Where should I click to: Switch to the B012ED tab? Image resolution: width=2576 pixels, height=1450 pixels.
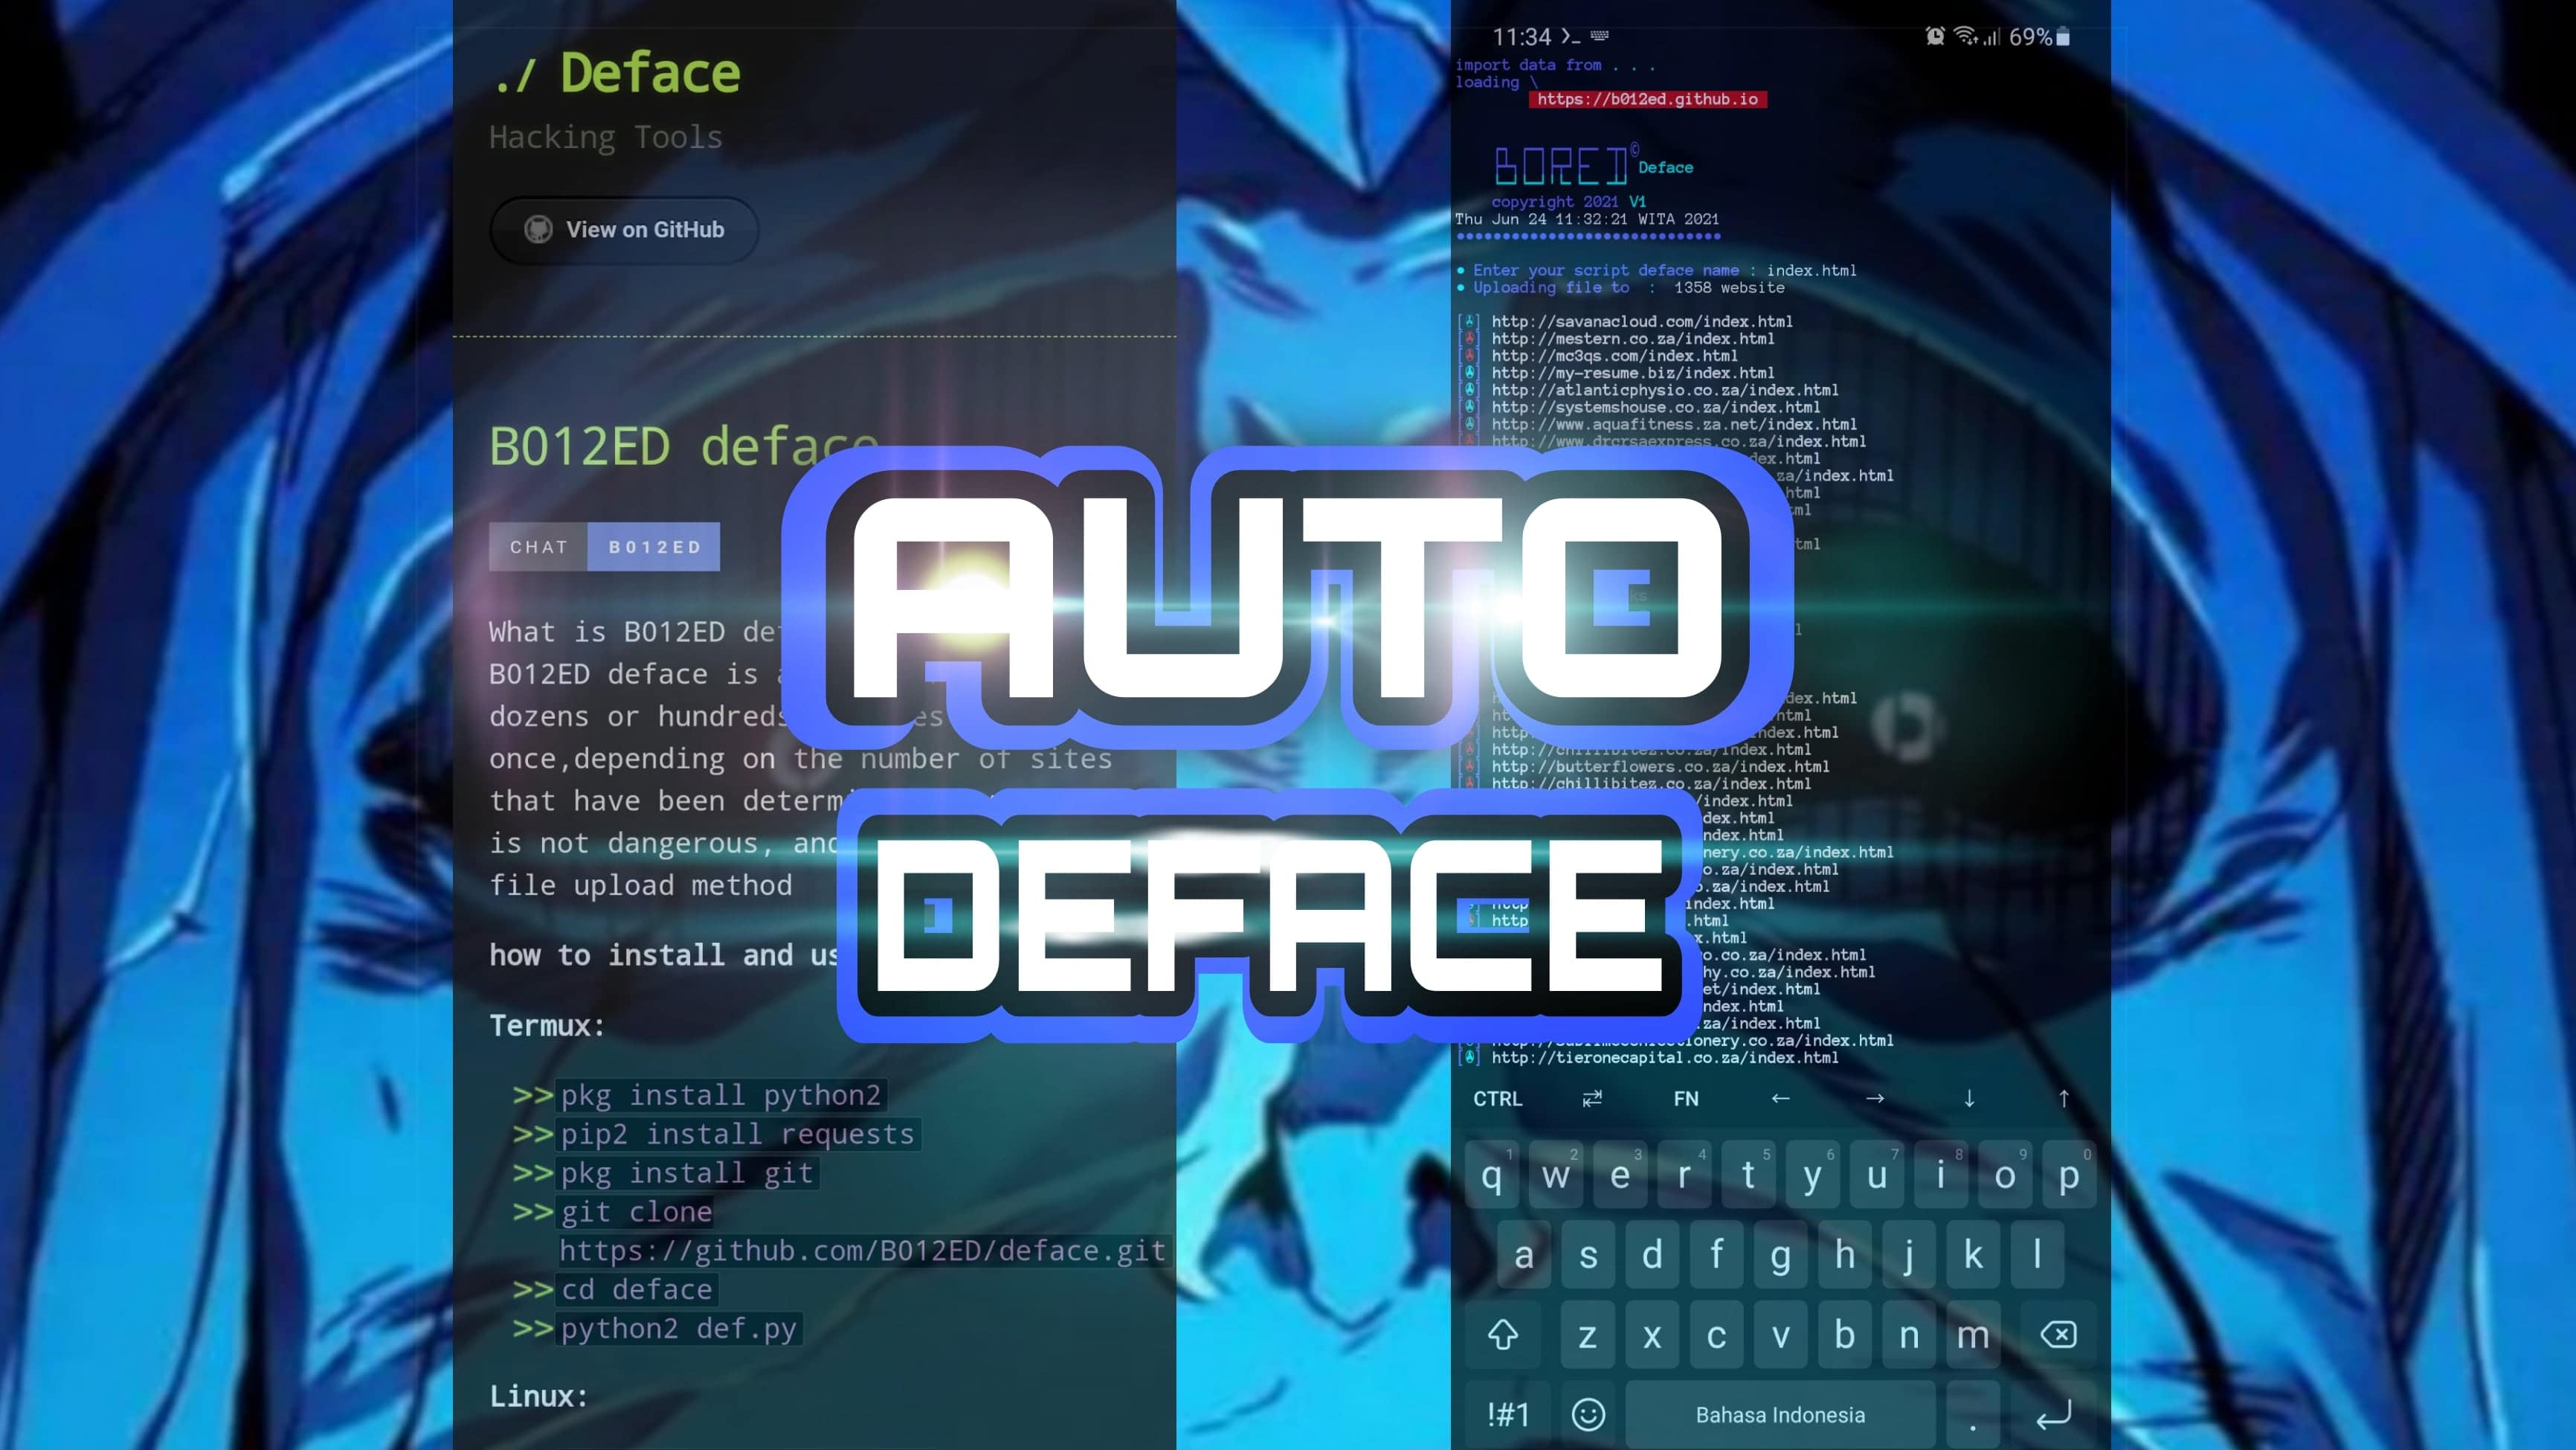(654, 545)
